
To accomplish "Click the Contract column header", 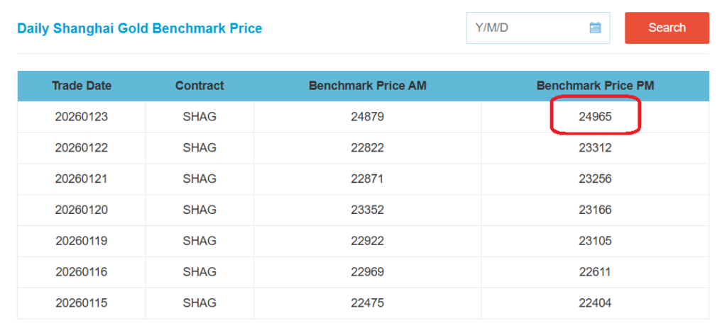I will [x=199, y=86].
